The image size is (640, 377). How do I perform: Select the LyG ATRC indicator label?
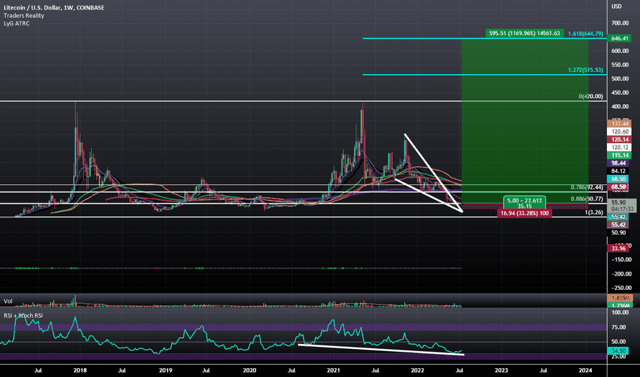16,23
